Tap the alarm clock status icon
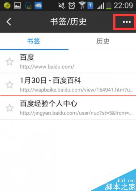 [71, 6]
